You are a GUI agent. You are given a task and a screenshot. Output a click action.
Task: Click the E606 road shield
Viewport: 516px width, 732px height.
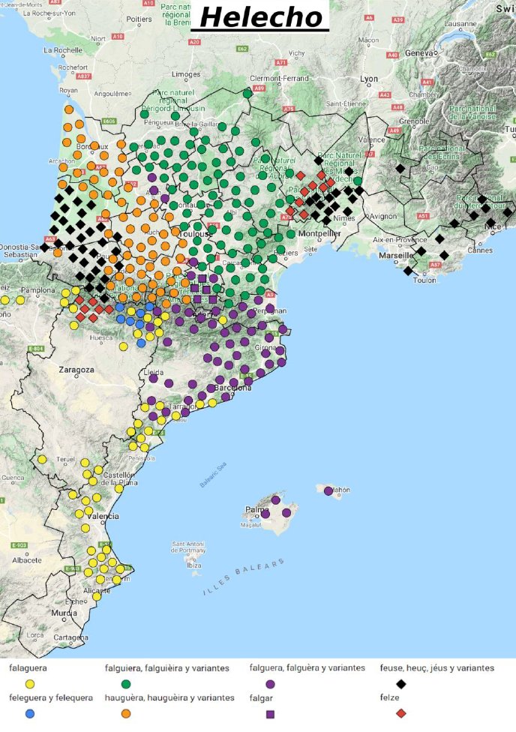click(x=109, y=121)
